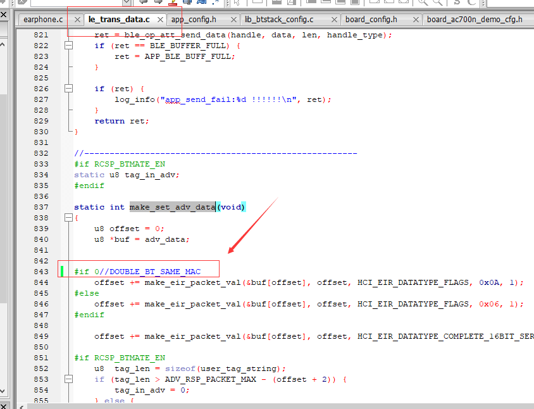
Task: Click line number 837 in the gutter
Action: coord(41,207)
